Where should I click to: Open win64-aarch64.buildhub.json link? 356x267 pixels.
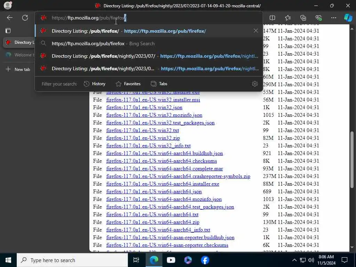pyautogui.click(x=164, y=153)
